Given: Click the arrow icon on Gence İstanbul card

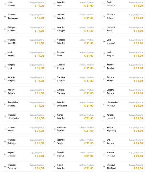Looking at the screenshot, I should tap(54, 117).
